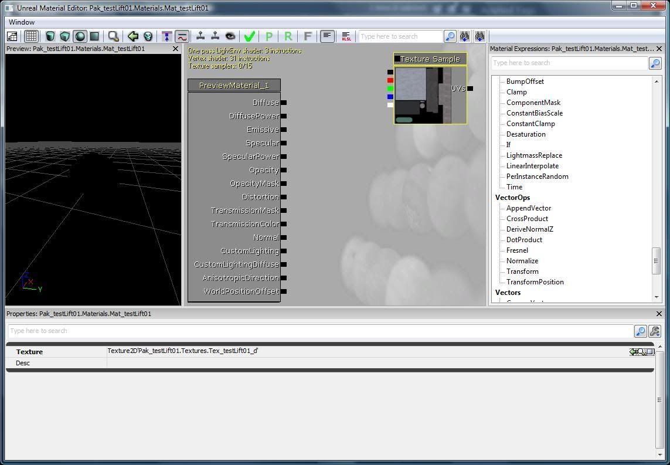This screenshot has height=465, width=670.
Task: Select Desaturation in the expressions list
Action: [x=526, y=134]
